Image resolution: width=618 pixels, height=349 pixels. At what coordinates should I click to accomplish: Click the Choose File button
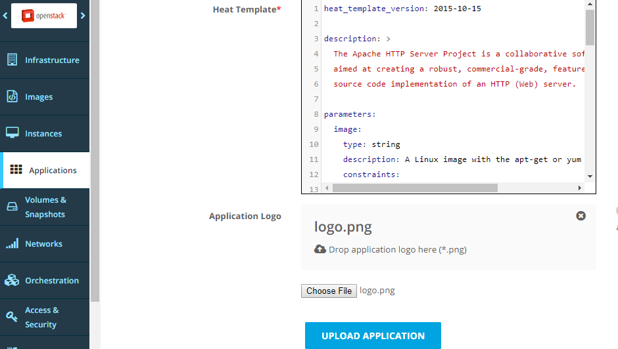329,291
